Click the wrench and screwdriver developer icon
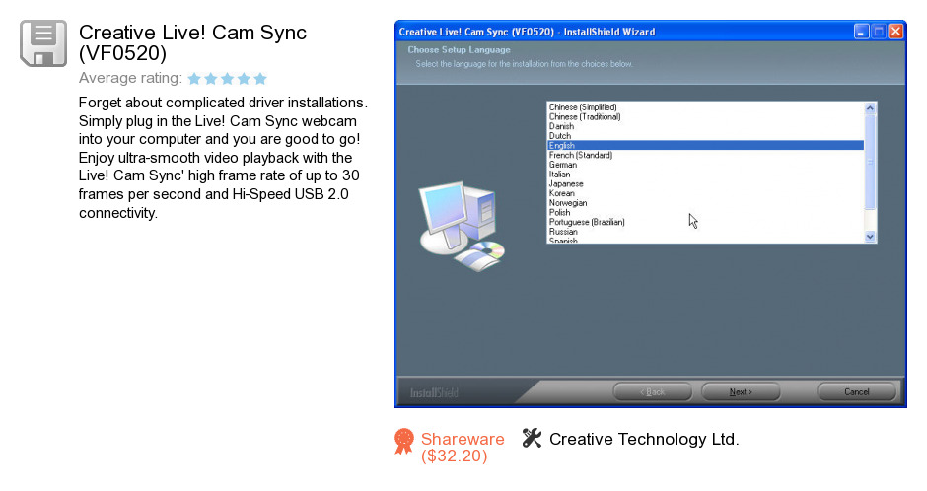 532,438
